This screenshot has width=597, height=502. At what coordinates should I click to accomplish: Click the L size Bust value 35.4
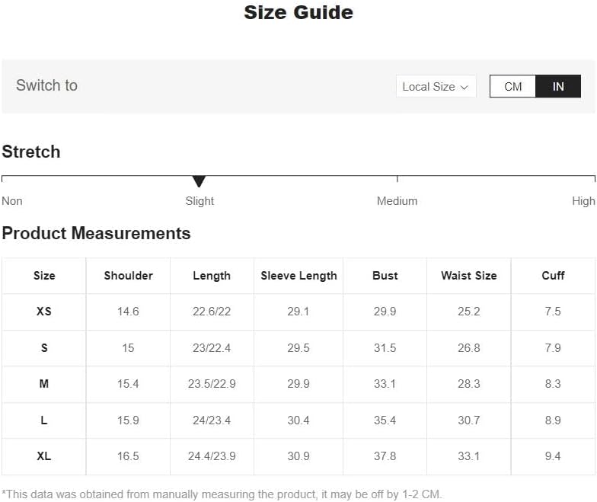tap(385, 420)
